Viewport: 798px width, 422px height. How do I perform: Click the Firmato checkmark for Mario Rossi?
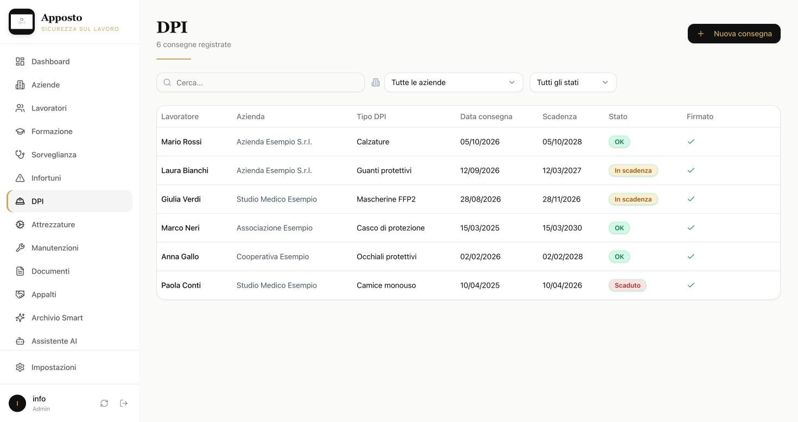click(691, 141)
